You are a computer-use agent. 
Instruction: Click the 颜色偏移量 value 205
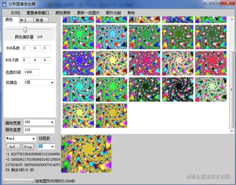(40, 37)
